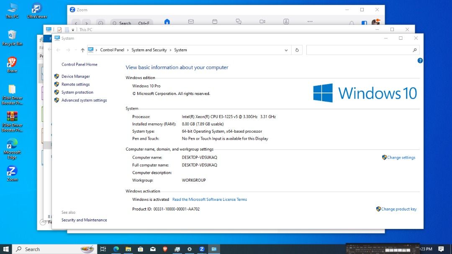
Task: Open System protection settings
Action: 77,92
